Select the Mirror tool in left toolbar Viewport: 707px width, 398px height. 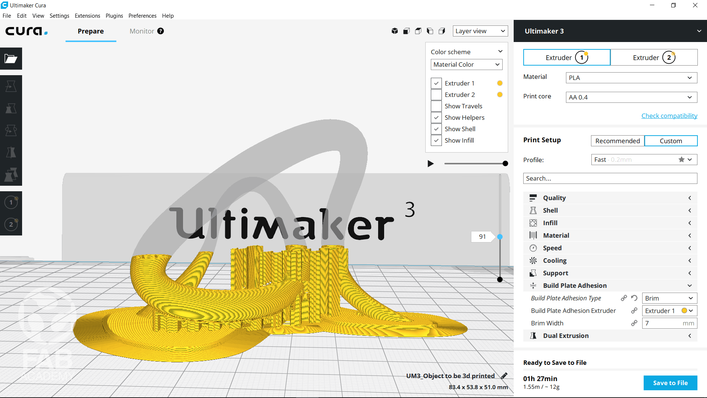(11, 153)
